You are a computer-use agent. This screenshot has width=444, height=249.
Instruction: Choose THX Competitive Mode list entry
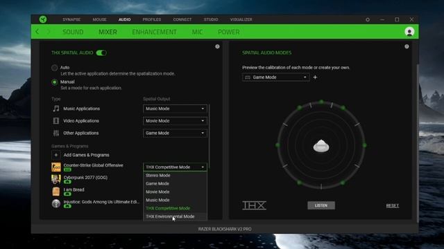point(175,208)
